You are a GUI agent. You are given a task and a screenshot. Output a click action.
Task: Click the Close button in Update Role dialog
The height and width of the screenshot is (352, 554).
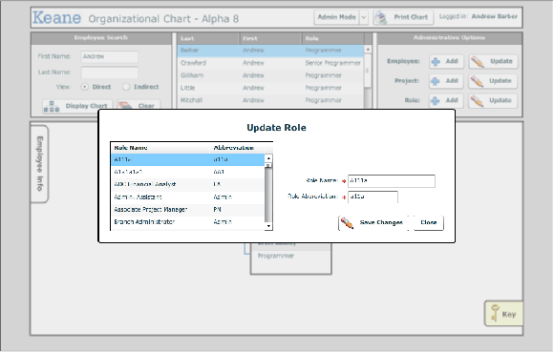429,222
